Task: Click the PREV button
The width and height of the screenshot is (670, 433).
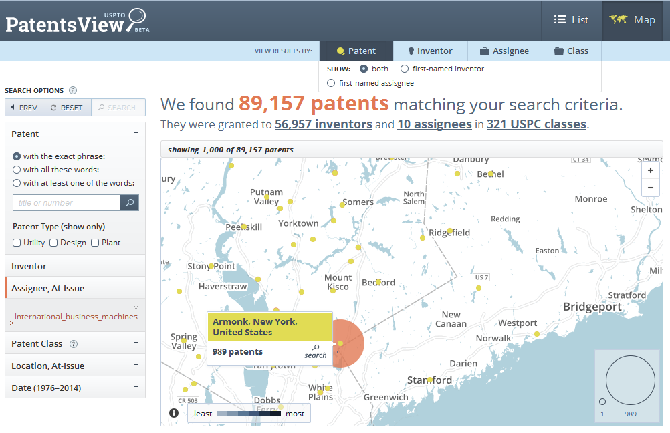Action: click(25, 107)
